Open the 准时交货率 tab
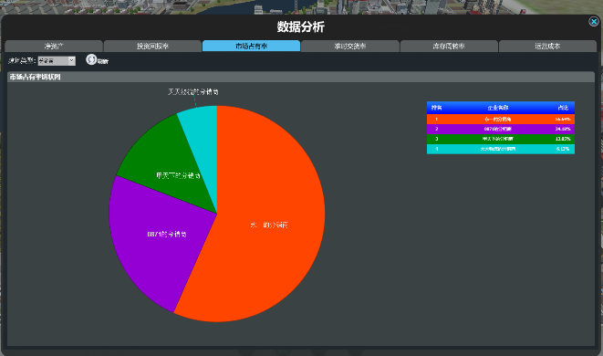Screen dimensions: 603x356 [350, 47]
